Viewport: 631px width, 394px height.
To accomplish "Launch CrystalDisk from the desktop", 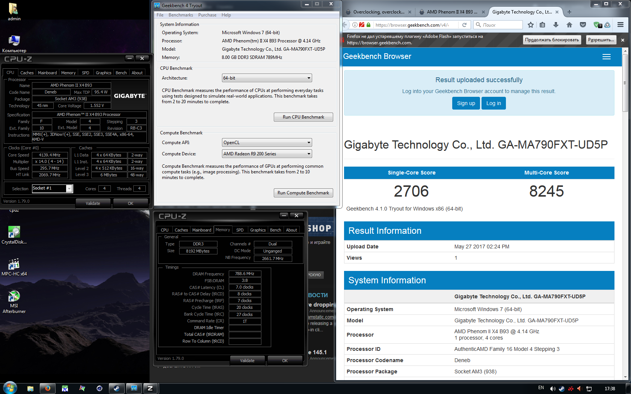I will tap(14, 235).
